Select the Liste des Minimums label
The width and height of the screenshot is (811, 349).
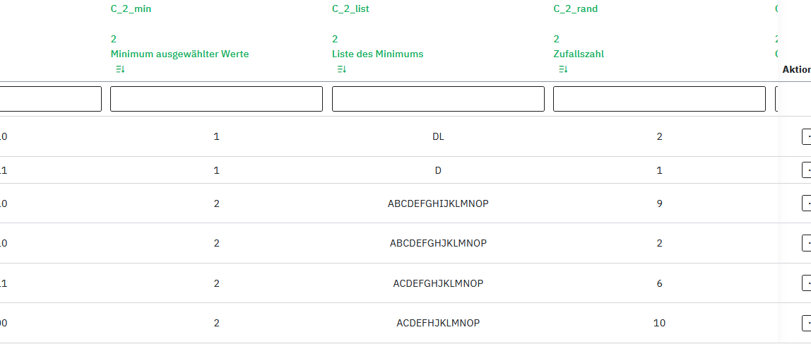[377, 54]
